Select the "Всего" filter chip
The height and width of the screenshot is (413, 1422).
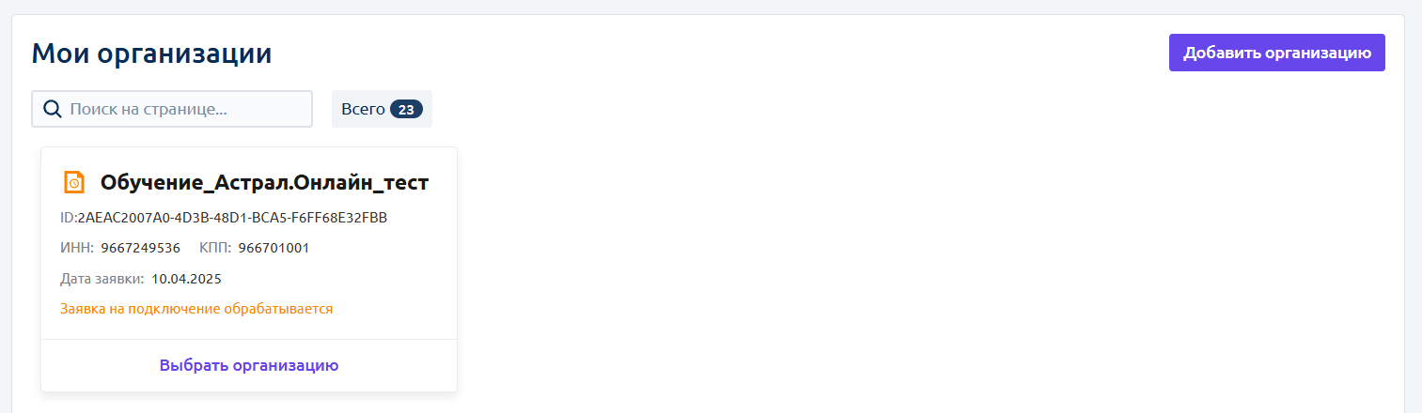coord(382,109)
